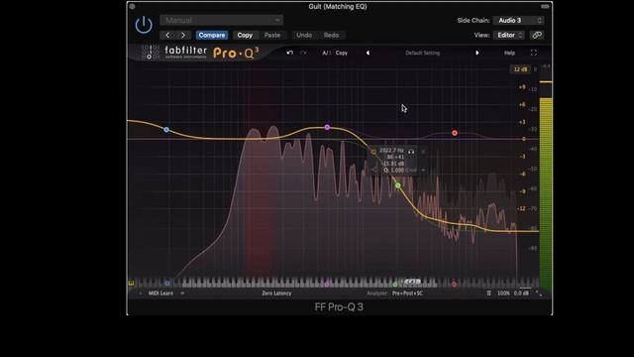Select next preset with right triangle
The height and width of the screenshot is (357, 634).
pos(477,53)
